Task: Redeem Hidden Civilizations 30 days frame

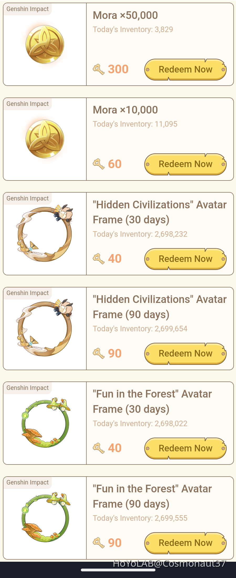Action: (185, 259)
